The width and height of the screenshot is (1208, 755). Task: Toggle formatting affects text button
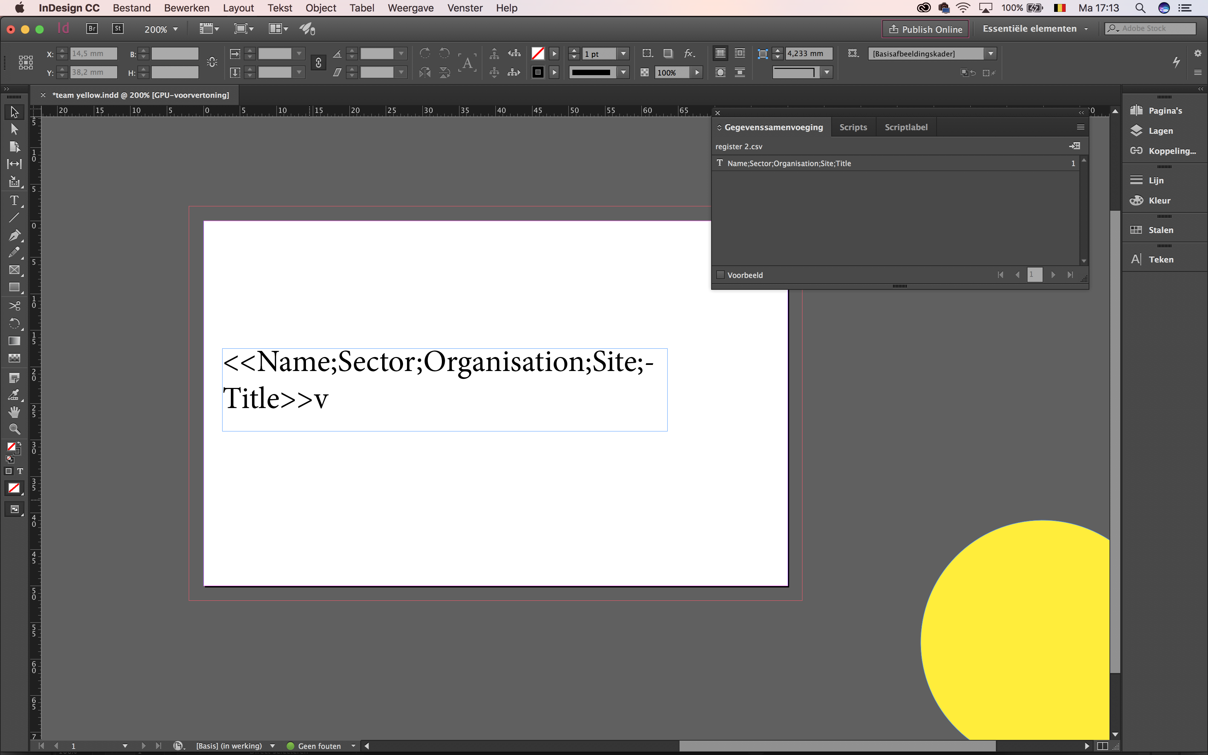pos(20,471)
